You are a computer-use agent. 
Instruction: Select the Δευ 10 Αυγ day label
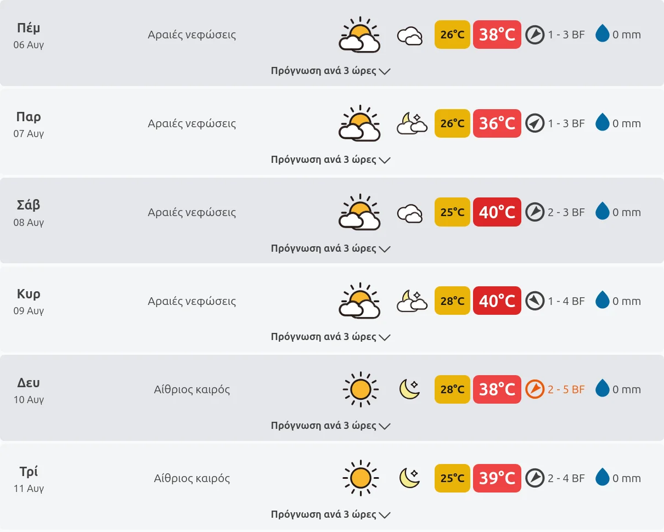coord(29,390)
